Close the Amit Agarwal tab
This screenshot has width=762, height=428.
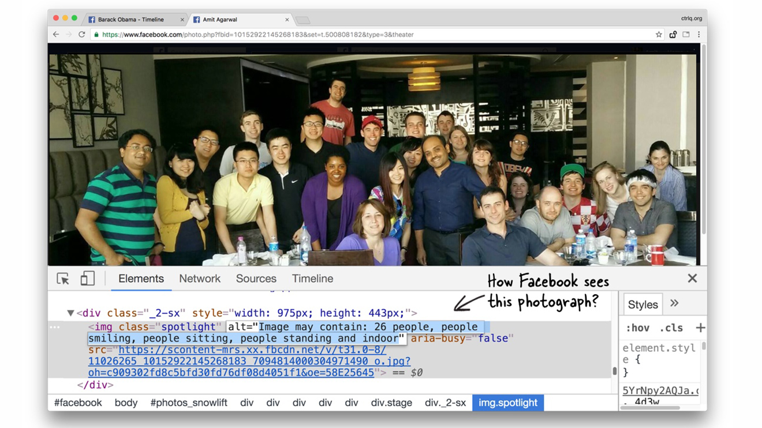coord(287,20)
